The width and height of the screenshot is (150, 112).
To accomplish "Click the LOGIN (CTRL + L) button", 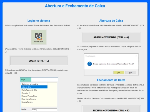I will [x=39, y=61].
